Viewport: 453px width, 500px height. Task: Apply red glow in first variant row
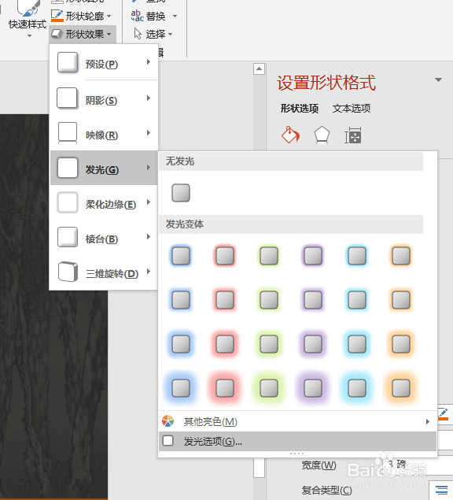click(x=225, y=256)
